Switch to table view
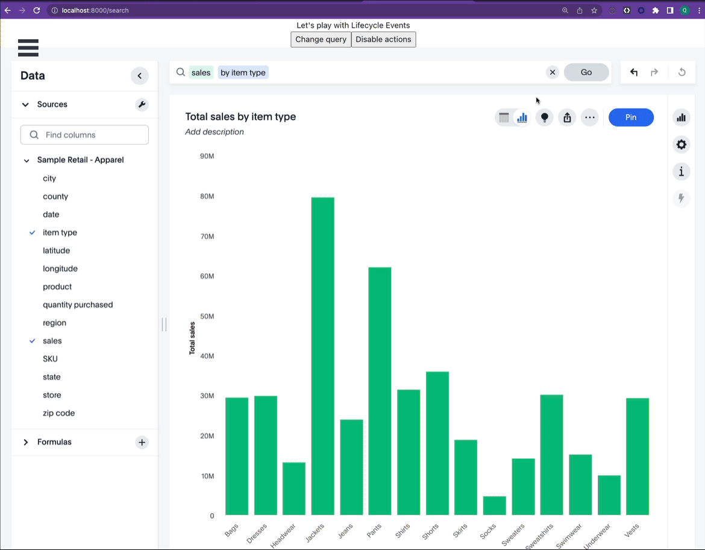 click(504, 118)
